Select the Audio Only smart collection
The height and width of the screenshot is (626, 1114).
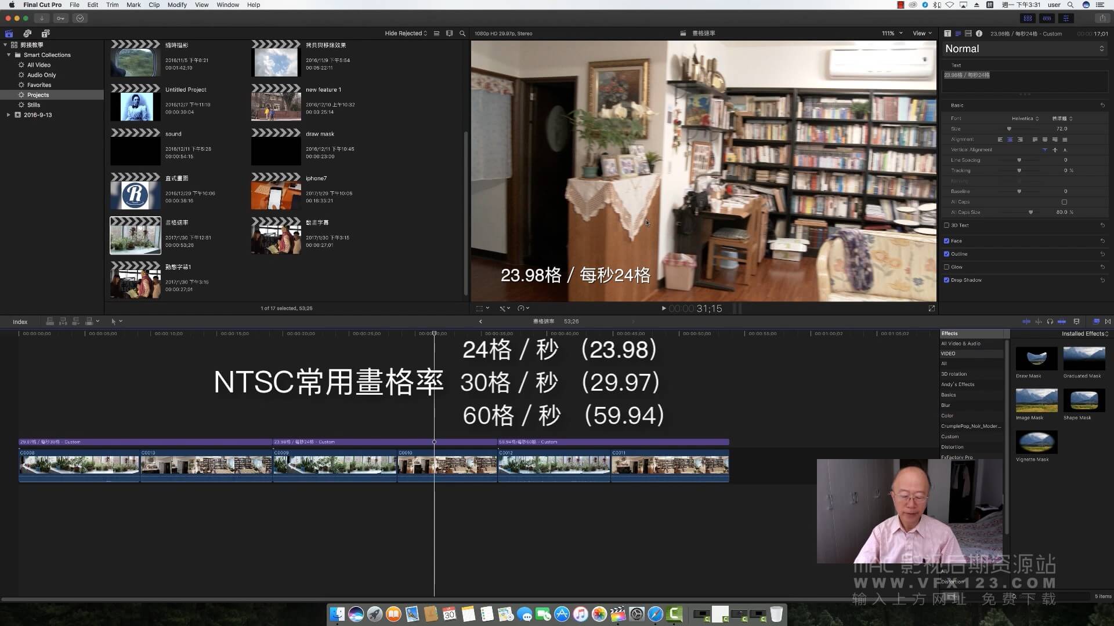click(42, 75)
